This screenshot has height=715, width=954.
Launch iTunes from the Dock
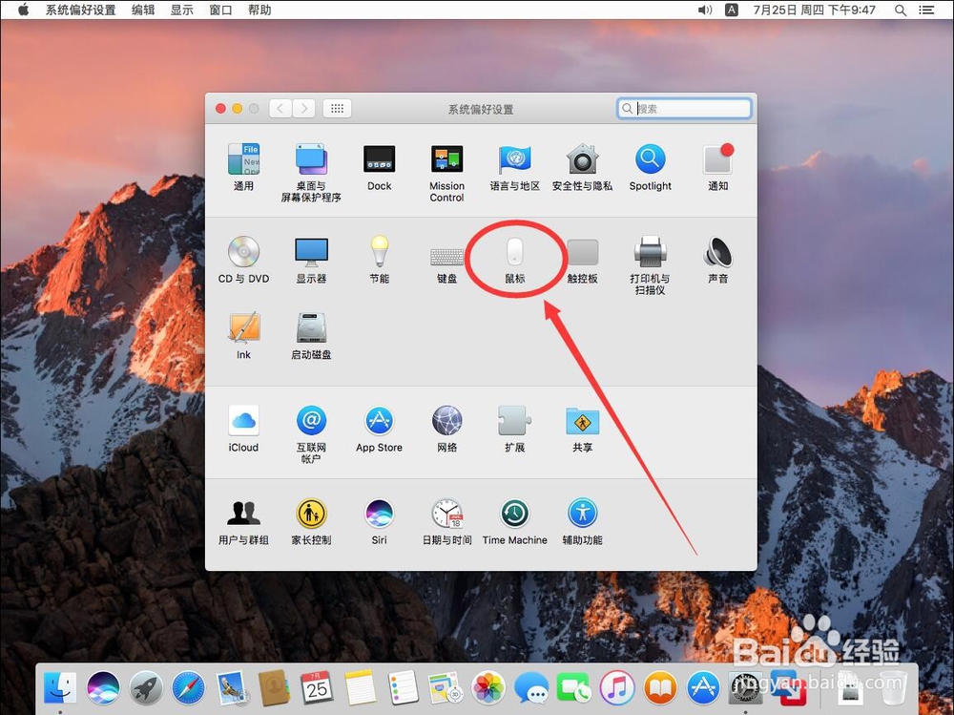617,687
